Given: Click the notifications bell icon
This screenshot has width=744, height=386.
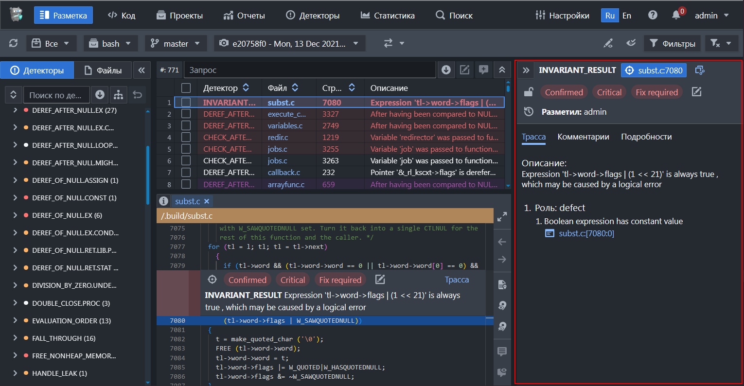Looking at the screenshot, I should [676, 16].
